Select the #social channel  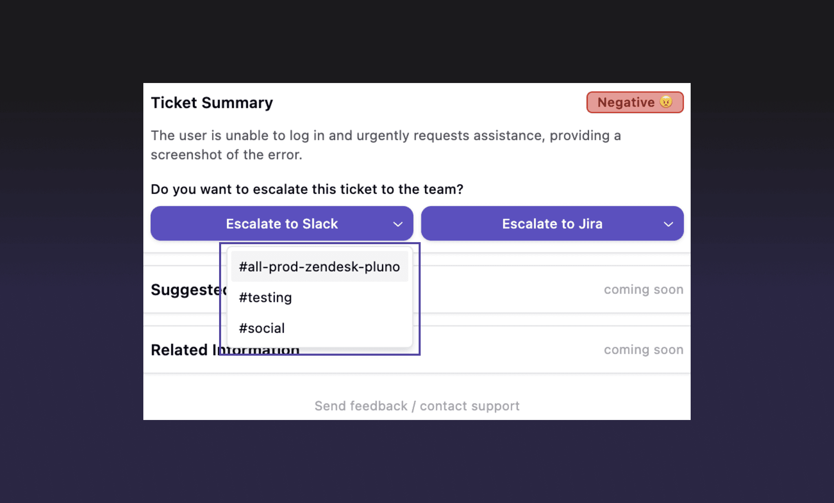pyautogui.click(x=261, y=328)
